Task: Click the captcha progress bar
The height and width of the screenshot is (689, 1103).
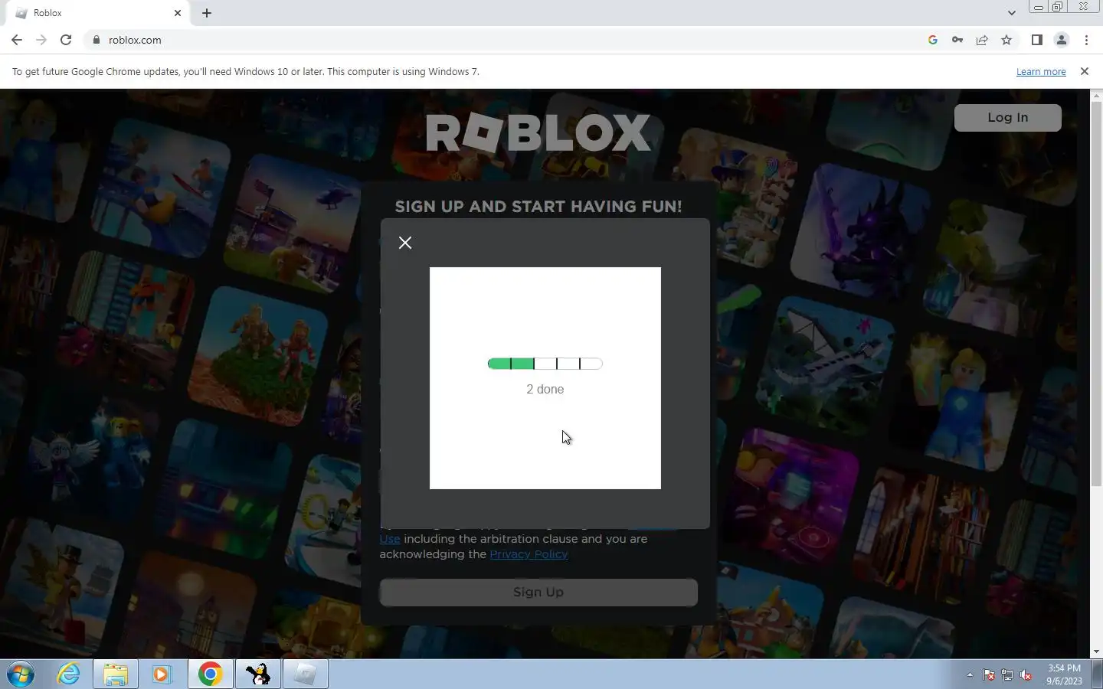Action: (545, 364)
